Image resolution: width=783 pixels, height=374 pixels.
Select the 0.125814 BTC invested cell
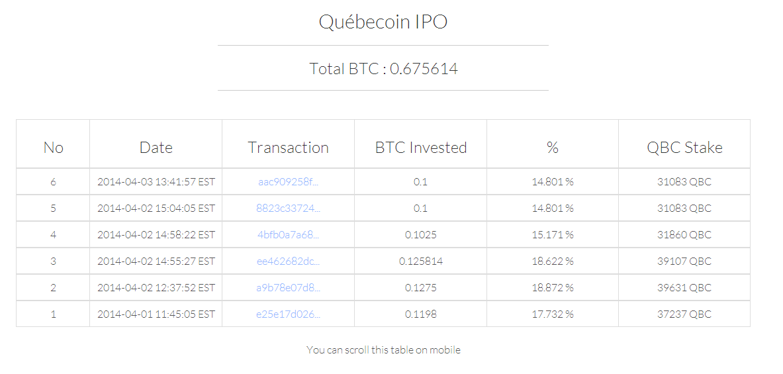pyautogui.click(x=420, y=261)
